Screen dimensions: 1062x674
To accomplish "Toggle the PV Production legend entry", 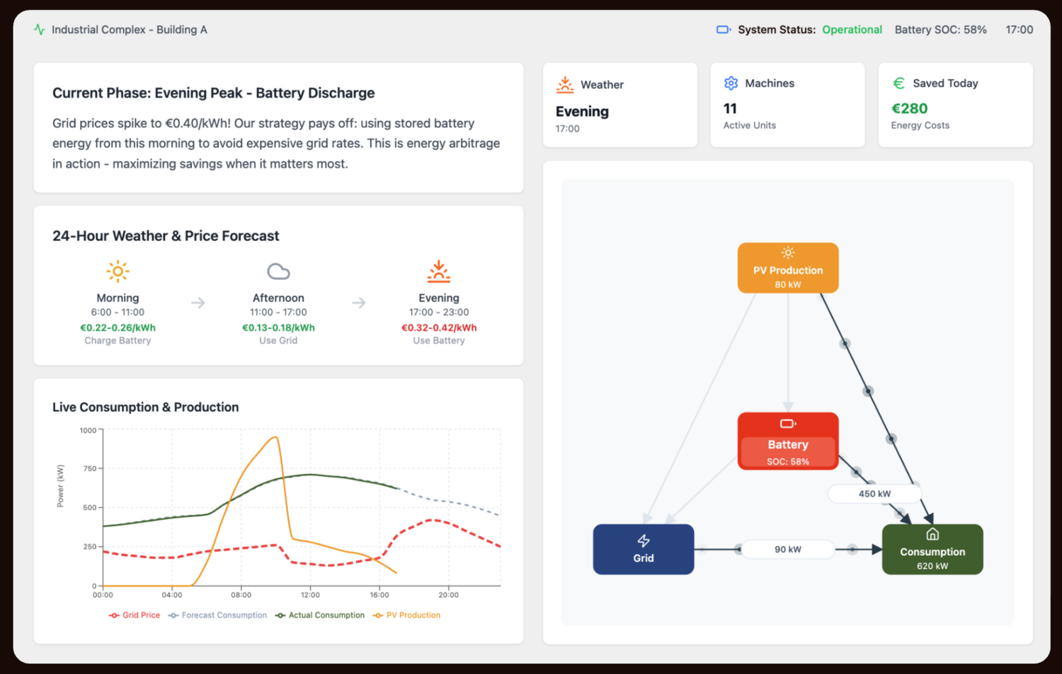I will tap(407, 615).
